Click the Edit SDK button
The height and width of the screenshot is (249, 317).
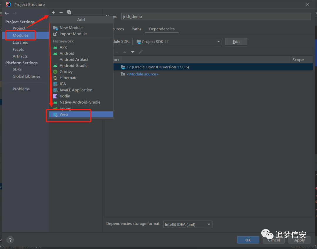click(x=236, y=42)
